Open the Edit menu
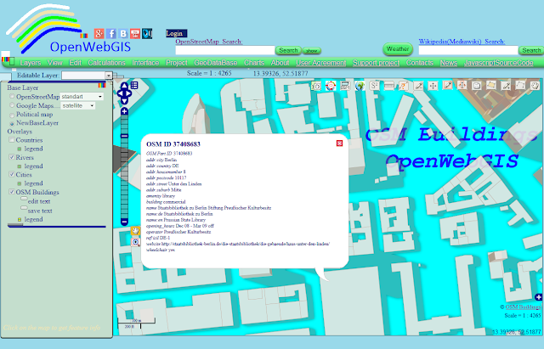 pyautogui.click(x=76, y=63)
